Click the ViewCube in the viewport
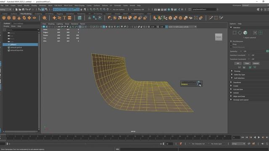269x151 pixels. pyautogui.click(x=219, y=37)
